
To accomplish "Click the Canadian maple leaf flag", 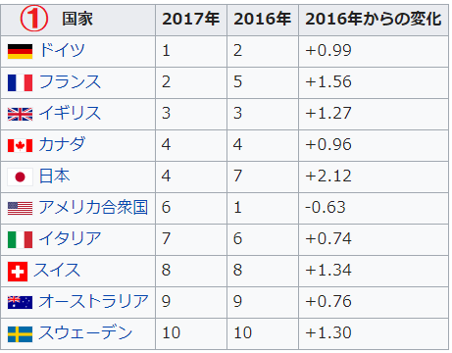I will click(x=20, y=145).
